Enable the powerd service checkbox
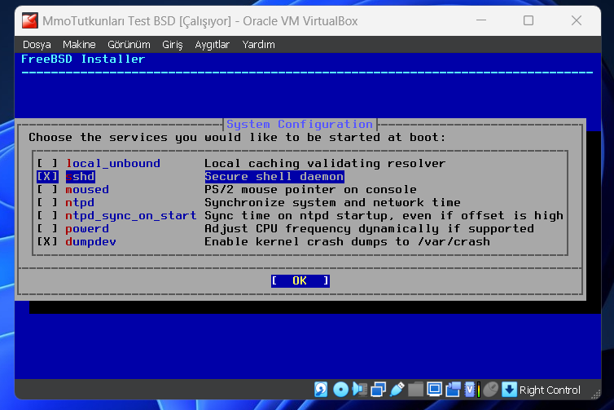614x410 pixels. point(47,228)
